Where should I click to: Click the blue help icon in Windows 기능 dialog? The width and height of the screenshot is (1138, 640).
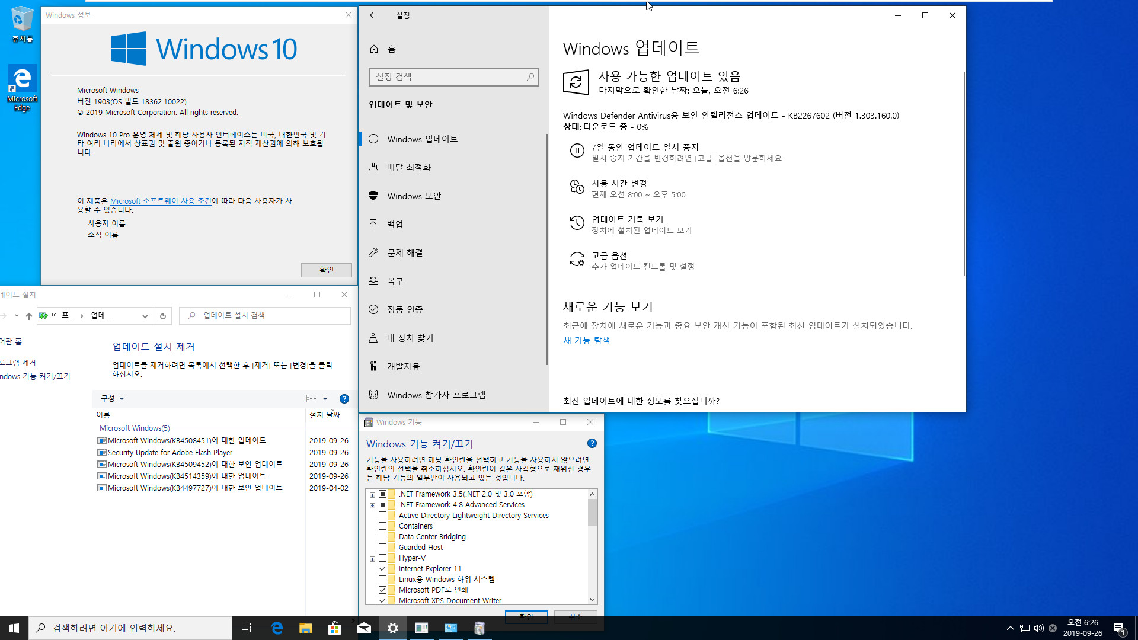[x=592, y=443]
